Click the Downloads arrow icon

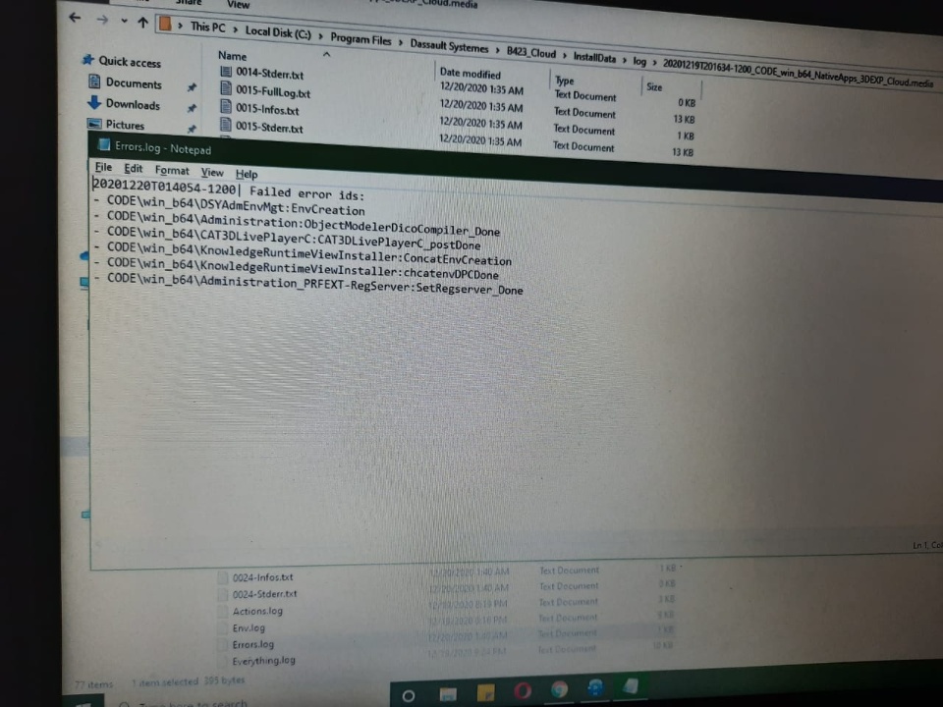click(94, 102)
